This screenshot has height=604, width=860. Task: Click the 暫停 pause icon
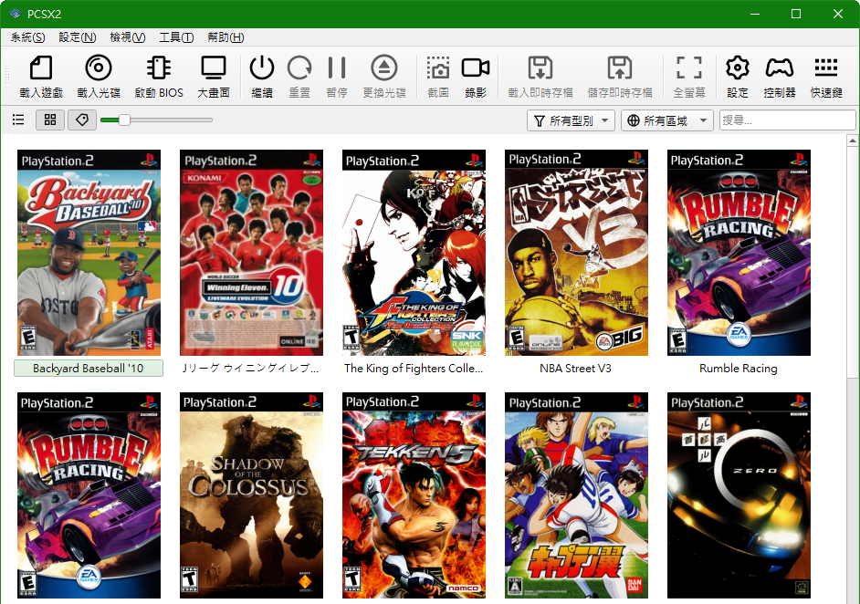pyautogui.click(x=337, y=68)
